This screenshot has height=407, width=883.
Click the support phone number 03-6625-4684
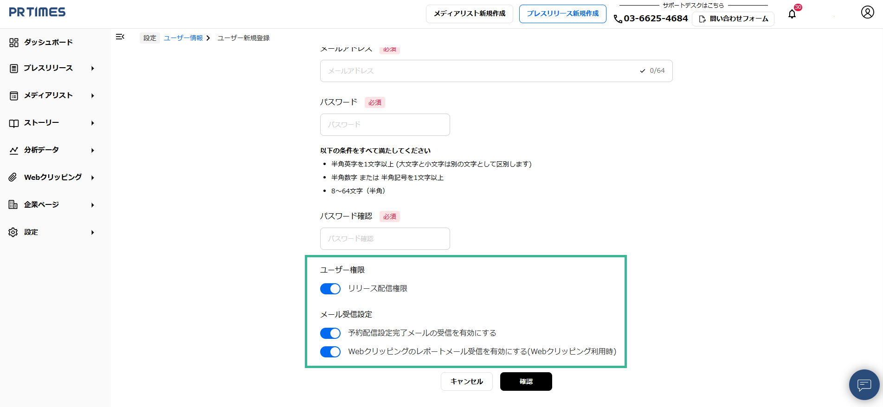pos(656,19)
